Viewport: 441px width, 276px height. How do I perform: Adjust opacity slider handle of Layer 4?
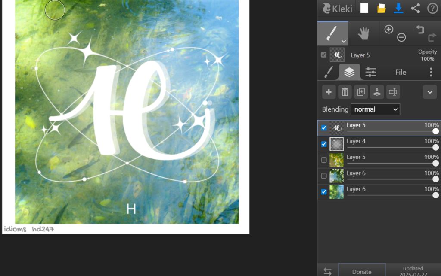tap(435, 147)
